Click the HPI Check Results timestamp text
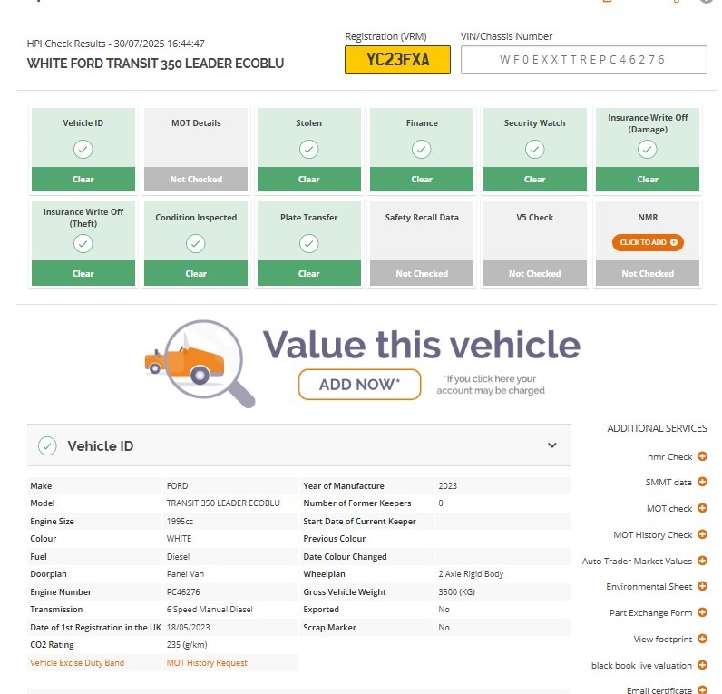Image resolution: width=722 pixels, height=694 pixels. tap(115, 44)
